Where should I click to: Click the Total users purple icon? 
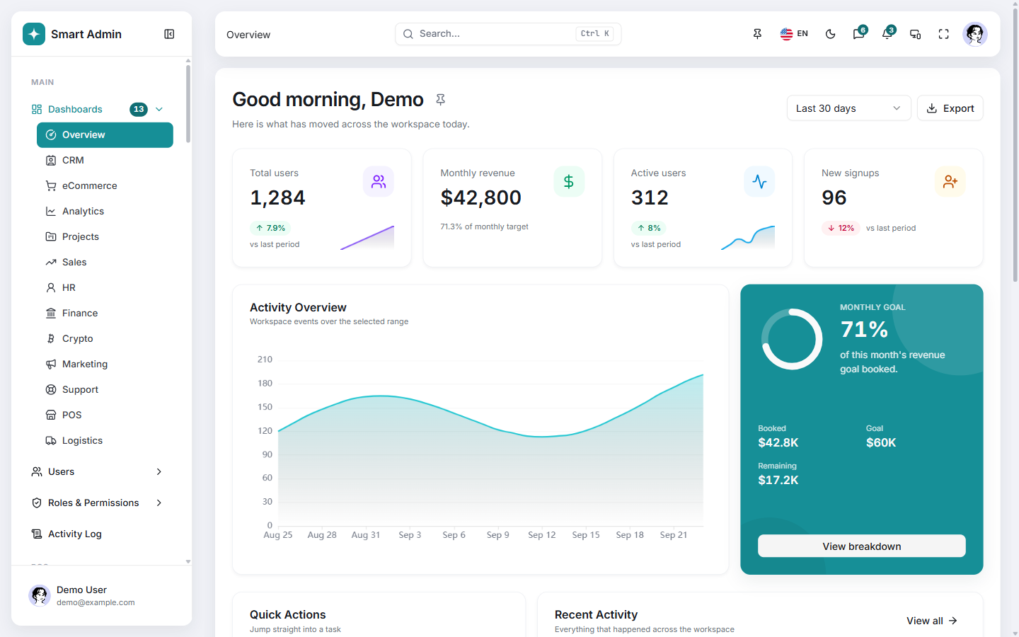coord(379,182)
